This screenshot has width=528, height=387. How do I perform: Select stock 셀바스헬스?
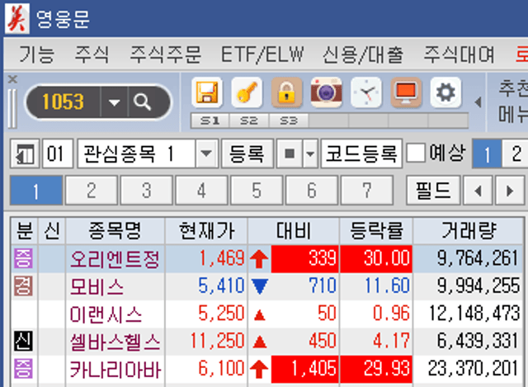click(115, 341)
